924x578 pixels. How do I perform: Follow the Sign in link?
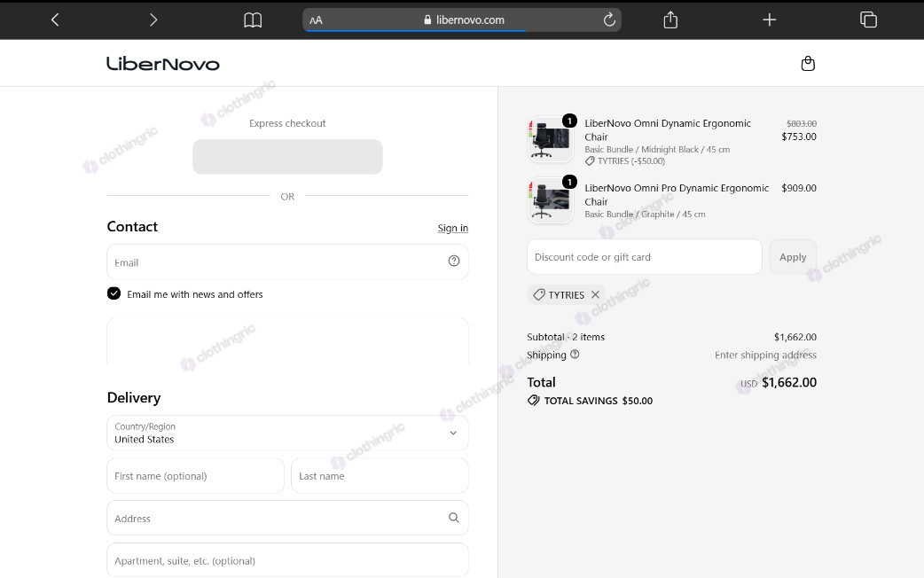click(452, 228)
